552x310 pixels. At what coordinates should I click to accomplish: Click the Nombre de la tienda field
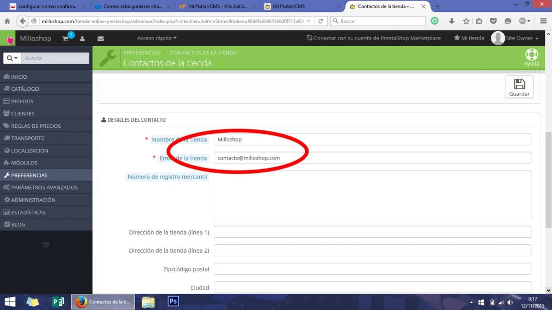tap(372, 139)
